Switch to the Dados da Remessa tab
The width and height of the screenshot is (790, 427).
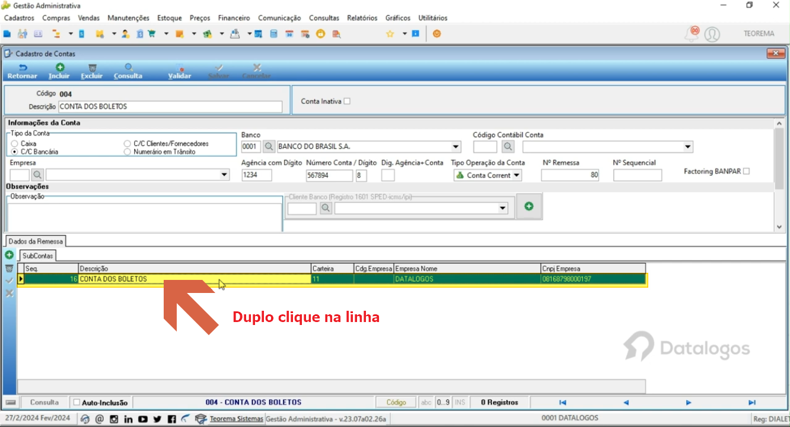click(x=36, y=241)
